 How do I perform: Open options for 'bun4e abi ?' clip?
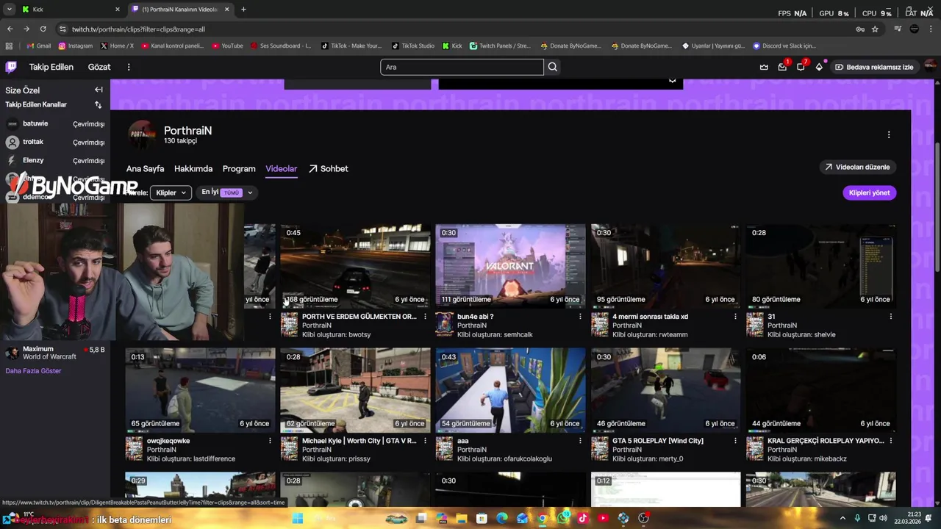(580, 317)
